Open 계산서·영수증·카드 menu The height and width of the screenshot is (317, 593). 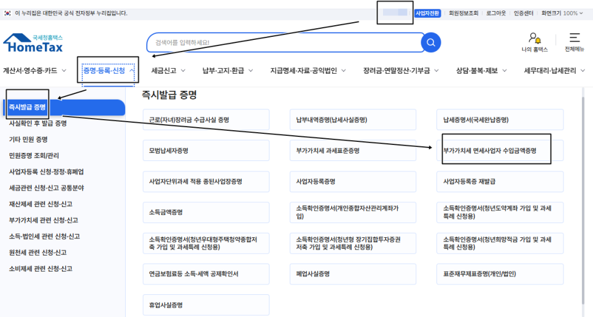(x=30, y=71)
